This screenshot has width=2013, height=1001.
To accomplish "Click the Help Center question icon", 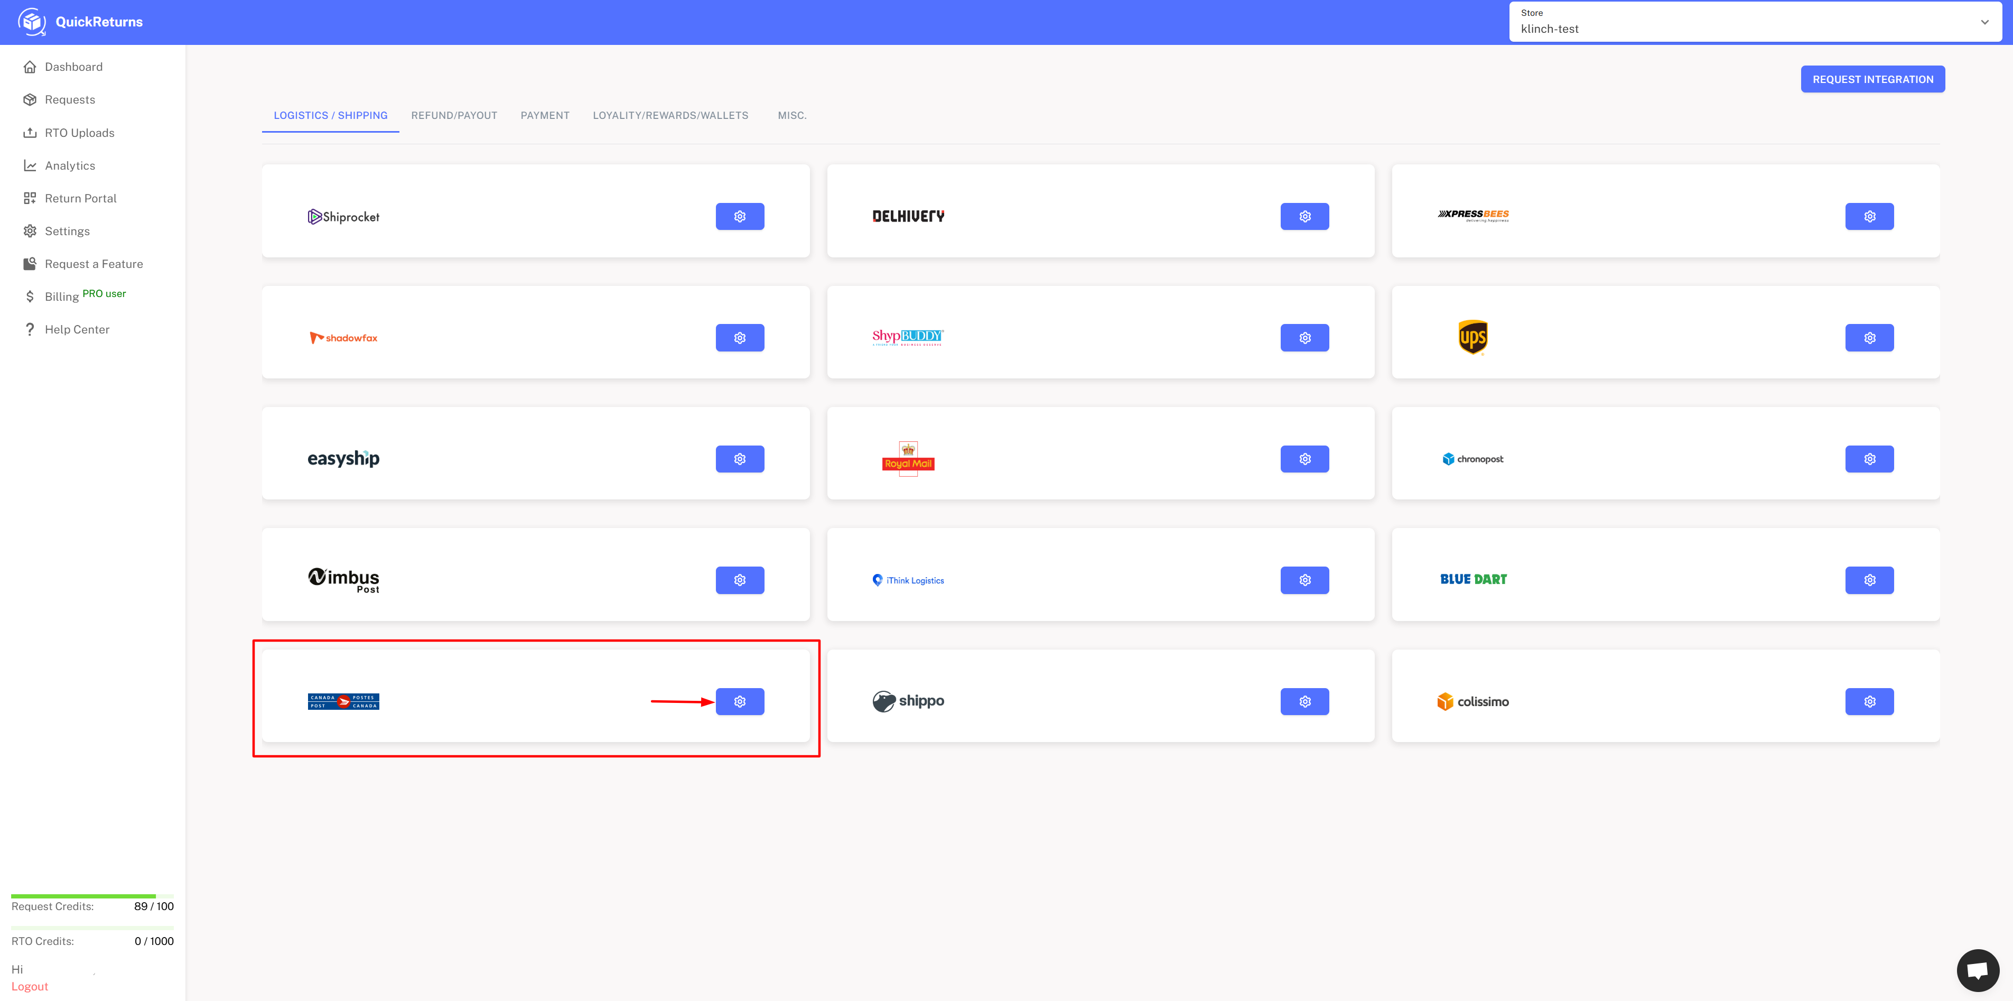I will (30, 330).
